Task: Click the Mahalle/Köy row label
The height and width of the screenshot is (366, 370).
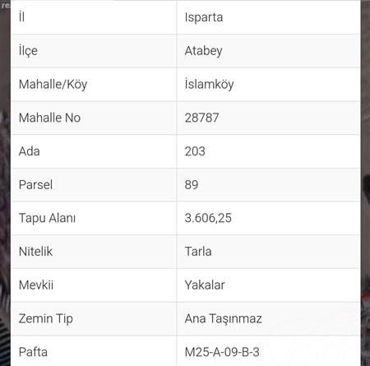Action: click(53, 85)
